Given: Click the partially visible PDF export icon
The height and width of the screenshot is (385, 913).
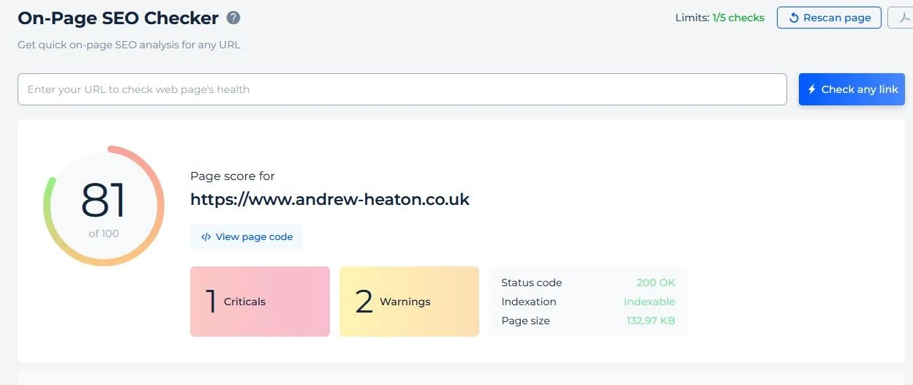Looking at the screenshot, I should tap(904, 18).
